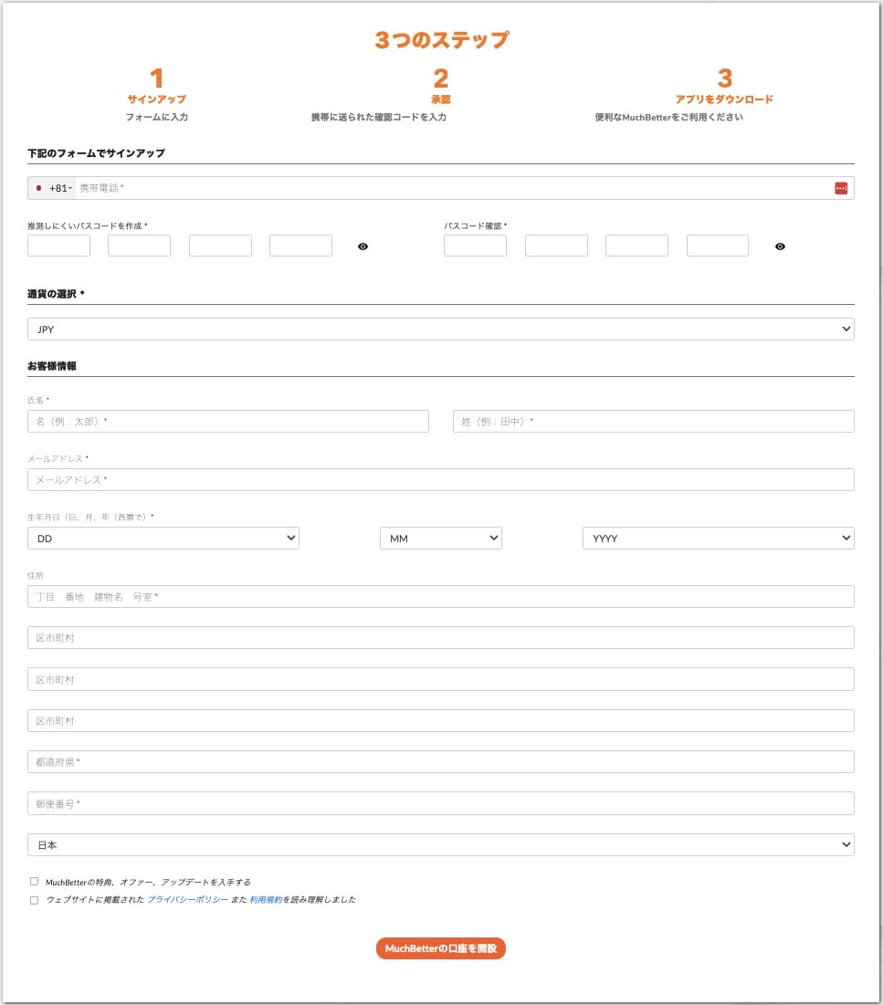Click the 都道府県 prefecture field
883x1005 pixels.
point(440,761)
